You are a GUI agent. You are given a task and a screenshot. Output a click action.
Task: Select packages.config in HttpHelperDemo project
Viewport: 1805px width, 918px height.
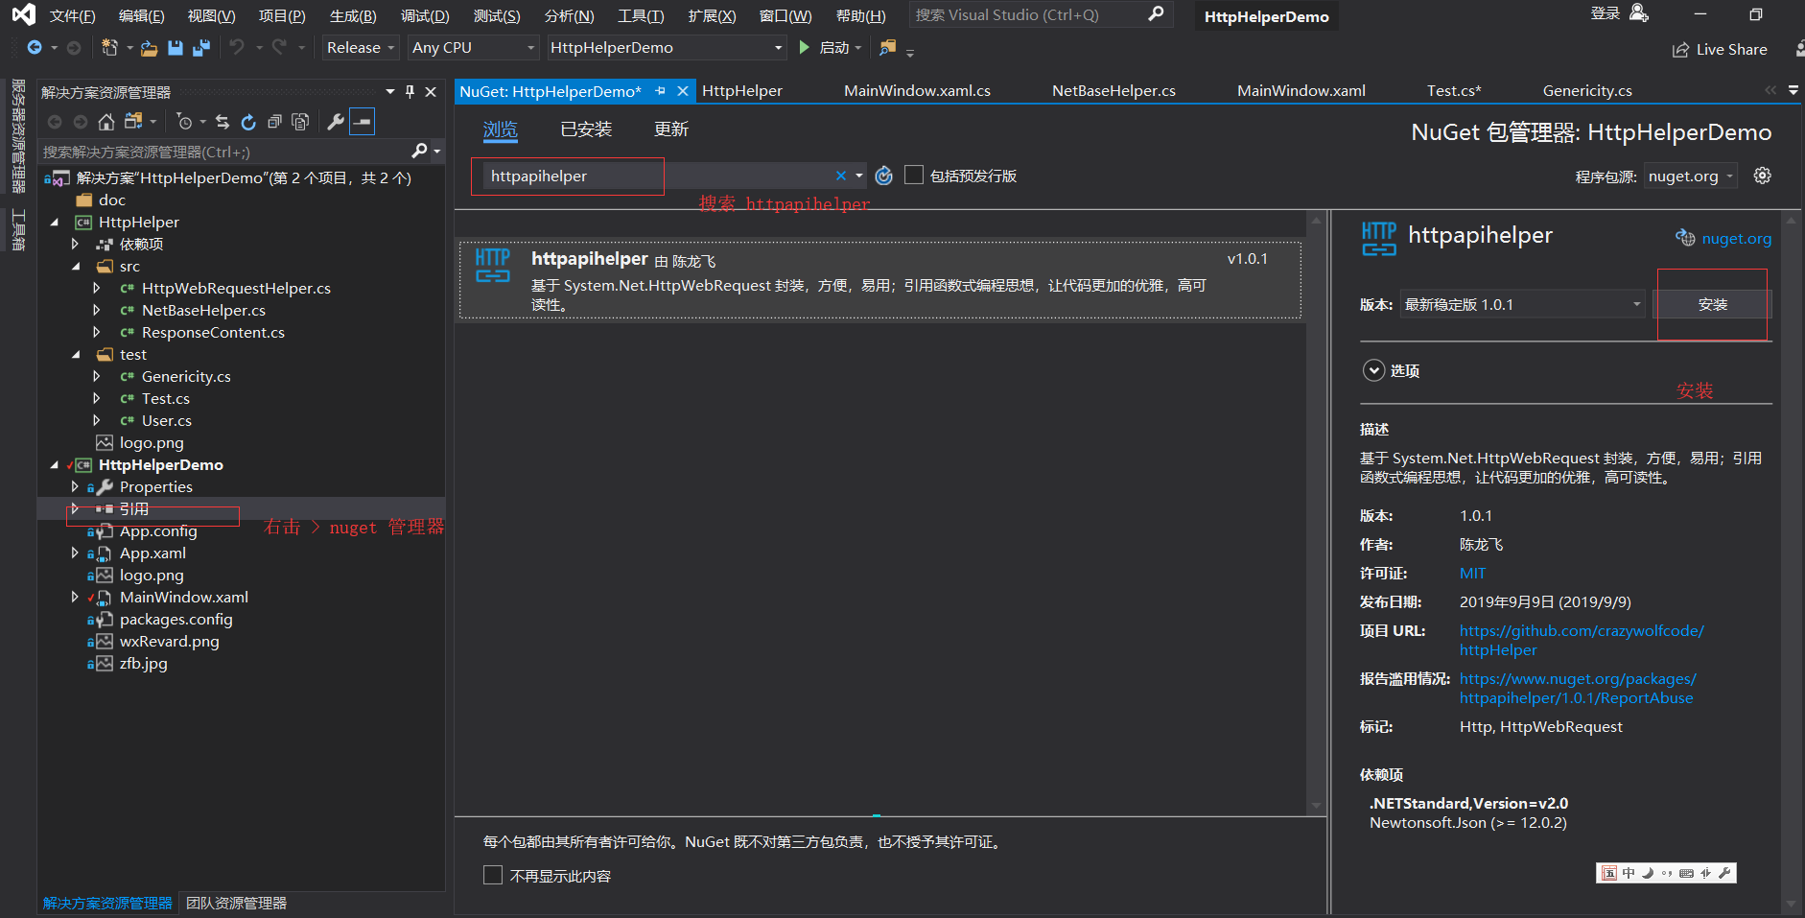(176, 619)
